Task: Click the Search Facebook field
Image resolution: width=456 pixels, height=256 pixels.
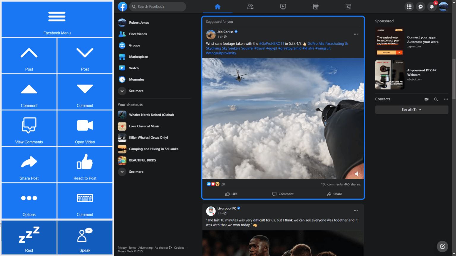Action: coord(158,7)
